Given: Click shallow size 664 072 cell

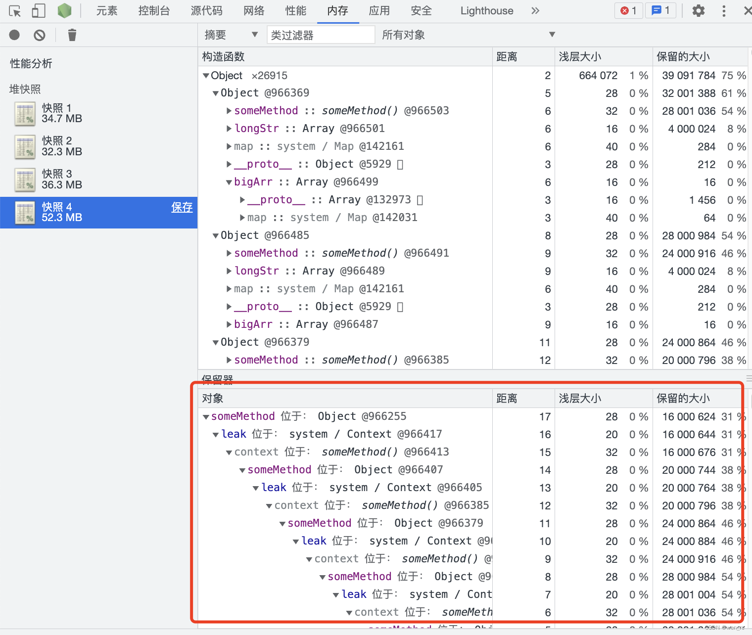Looking at the screenshot, I should 598,76.
